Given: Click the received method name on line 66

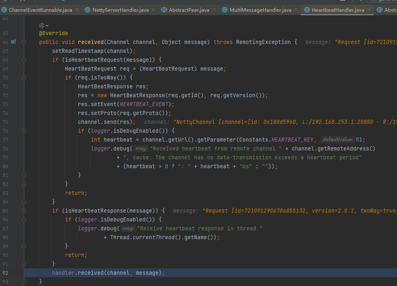Looking at the screenshot, I should [91, 42].
